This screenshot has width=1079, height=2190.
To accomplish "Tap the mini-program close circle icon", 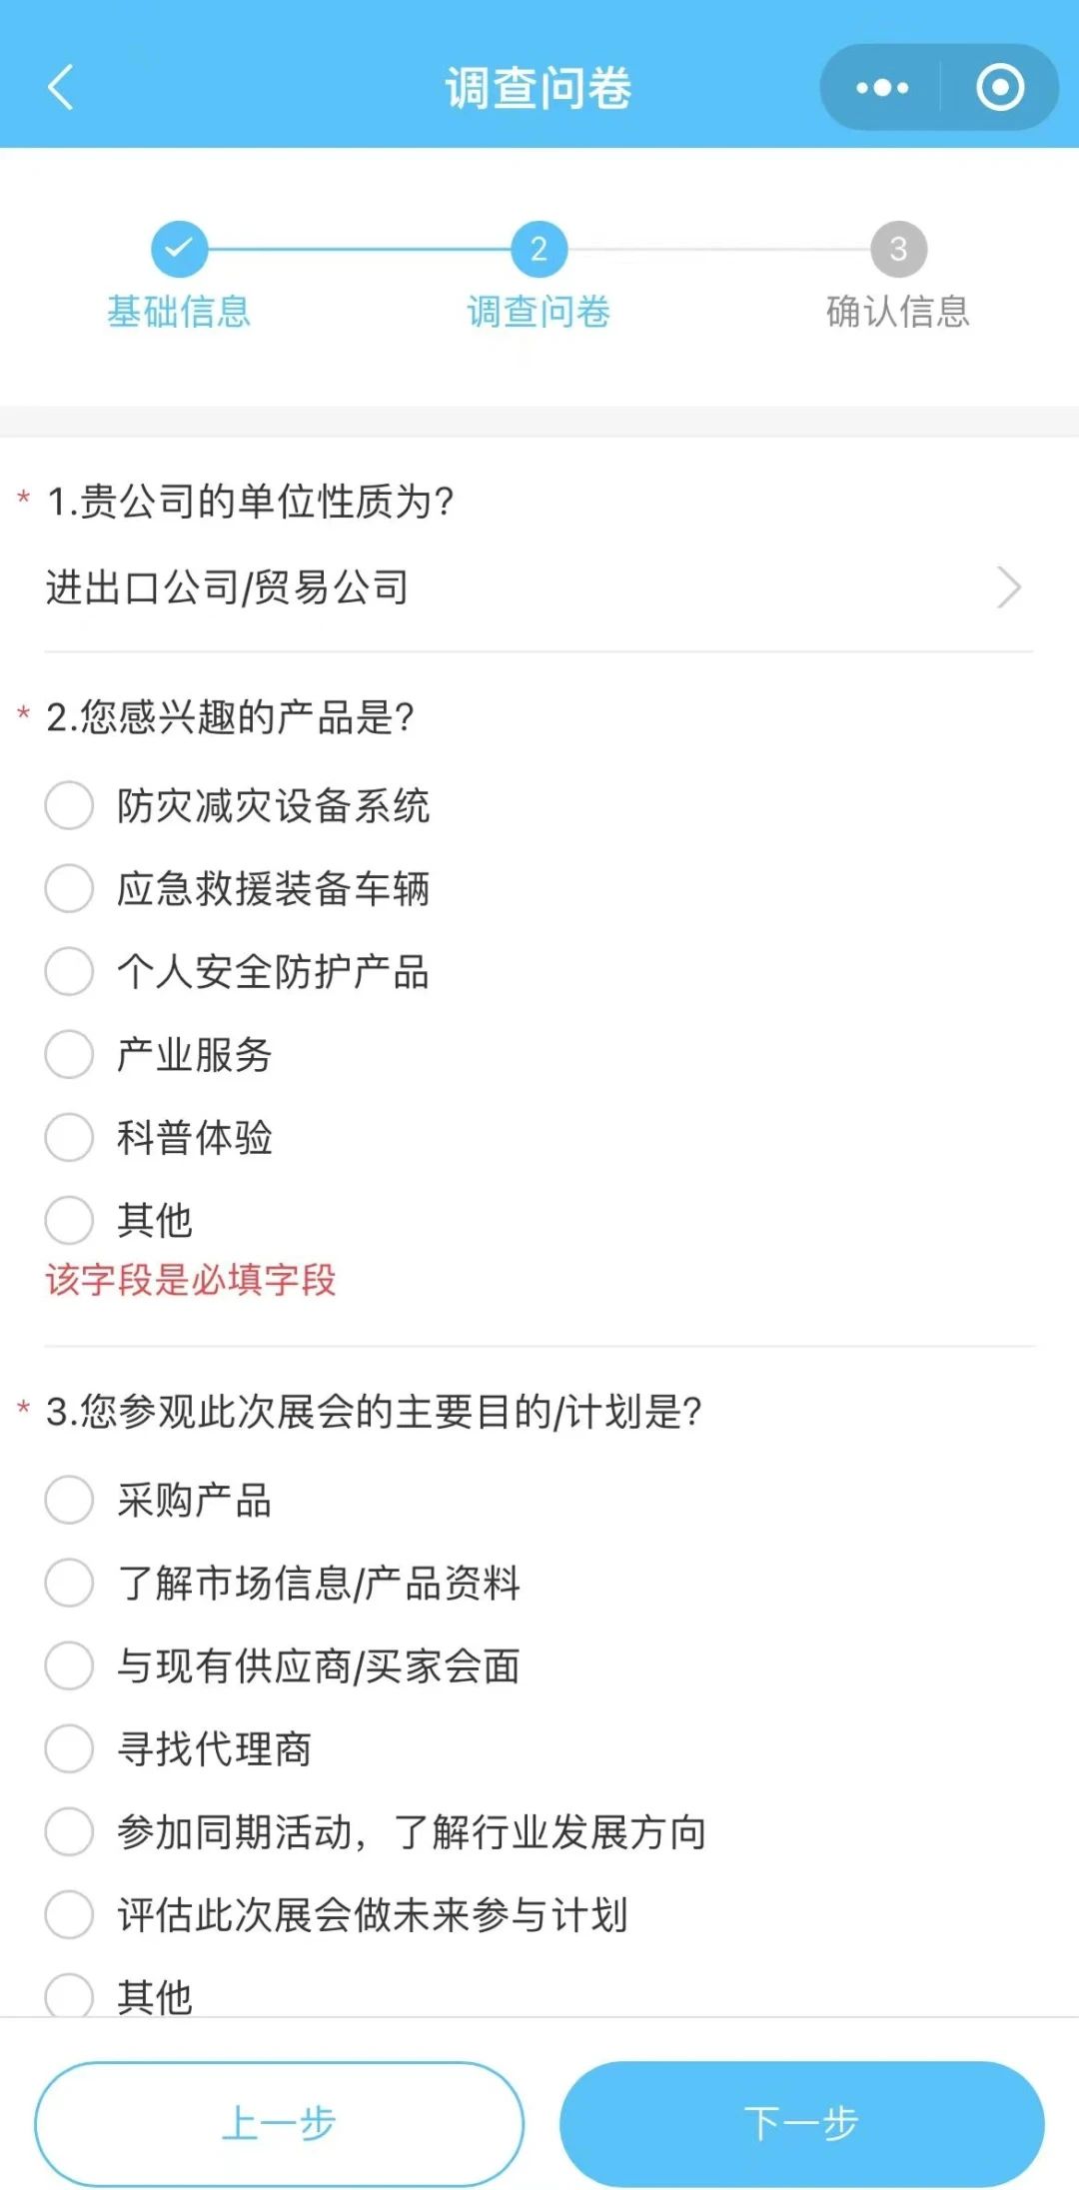I will click(x=1000, y=88).
